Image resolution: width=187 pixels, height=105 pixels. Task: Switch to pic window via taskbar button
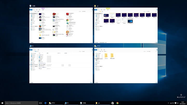102,103
